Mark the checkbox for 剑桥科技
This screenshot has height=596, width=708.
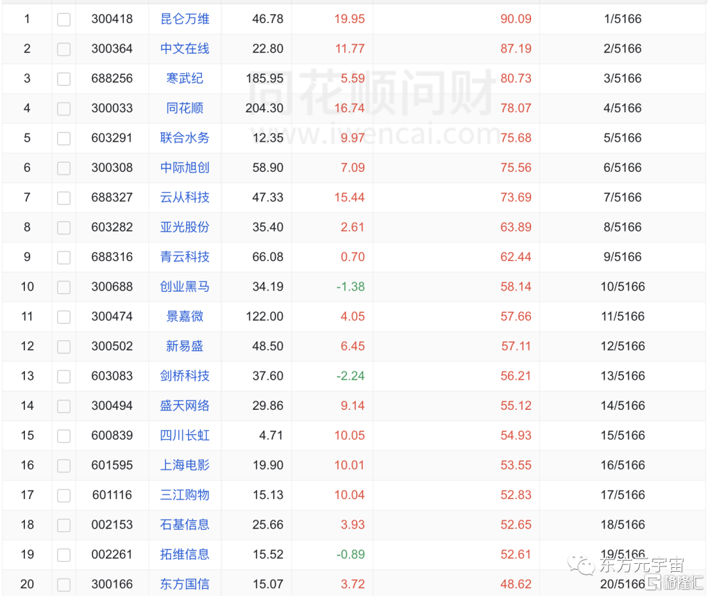coord(64,377)
